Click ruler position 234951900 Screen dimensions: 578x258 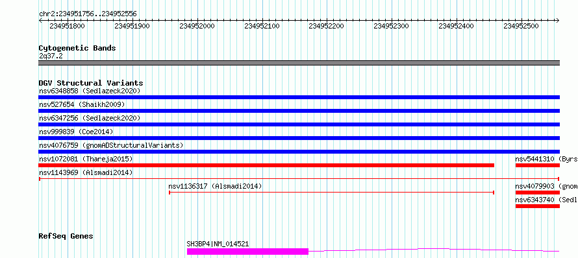click(x=132, y=26)
